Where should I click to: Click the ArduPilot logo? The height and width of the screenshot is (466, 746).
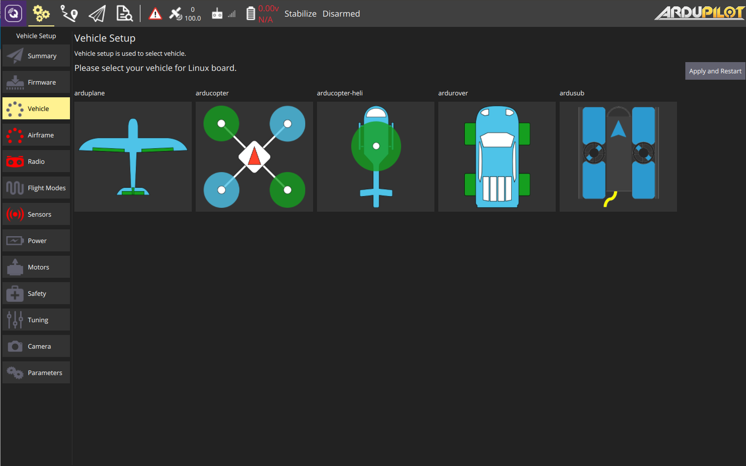pyautogui.click(x=700, y=13)
